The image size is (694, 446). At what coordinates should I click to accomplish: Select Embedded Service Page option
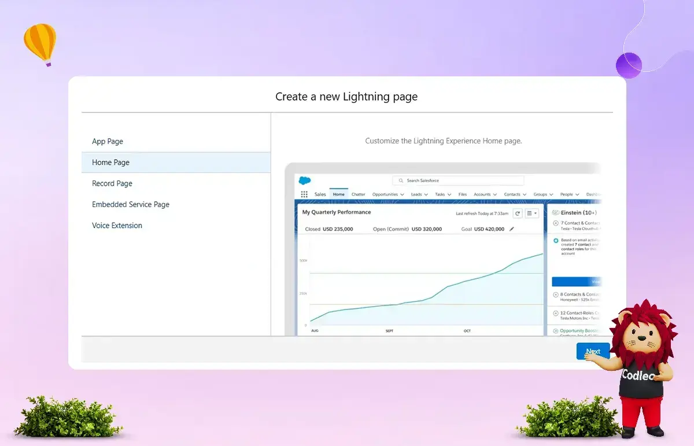[131, 205]
